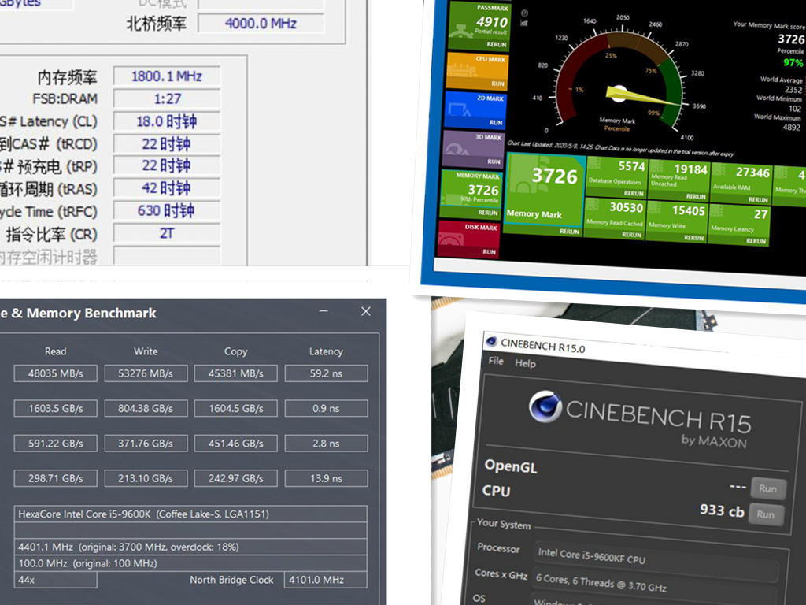This screenshot has width=806, height=605.
Task: Click the World Maximum 4892 value
Action: tap(792, 127)
